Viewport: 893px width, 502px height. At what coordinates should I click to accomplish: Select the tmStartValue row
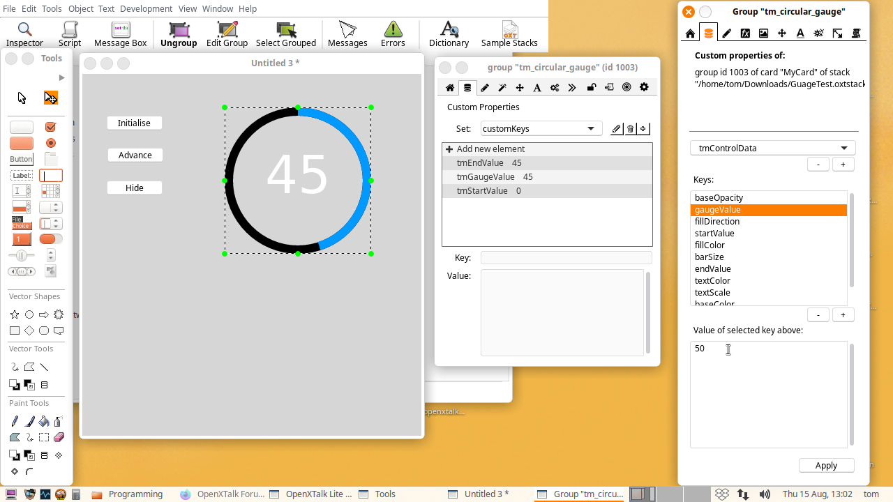point(547,191)
